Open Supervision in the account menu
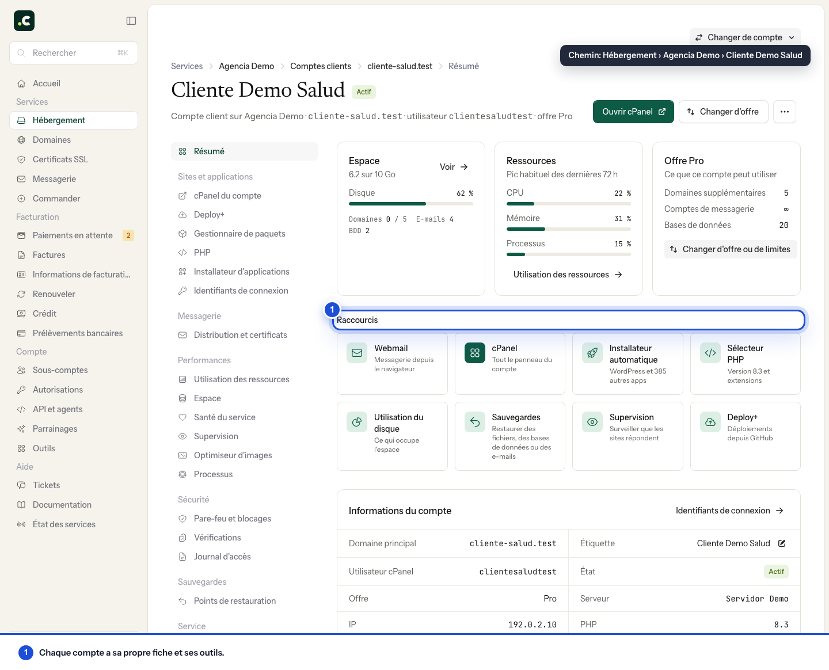Screen dimensions: 829x670 (245, 436)
